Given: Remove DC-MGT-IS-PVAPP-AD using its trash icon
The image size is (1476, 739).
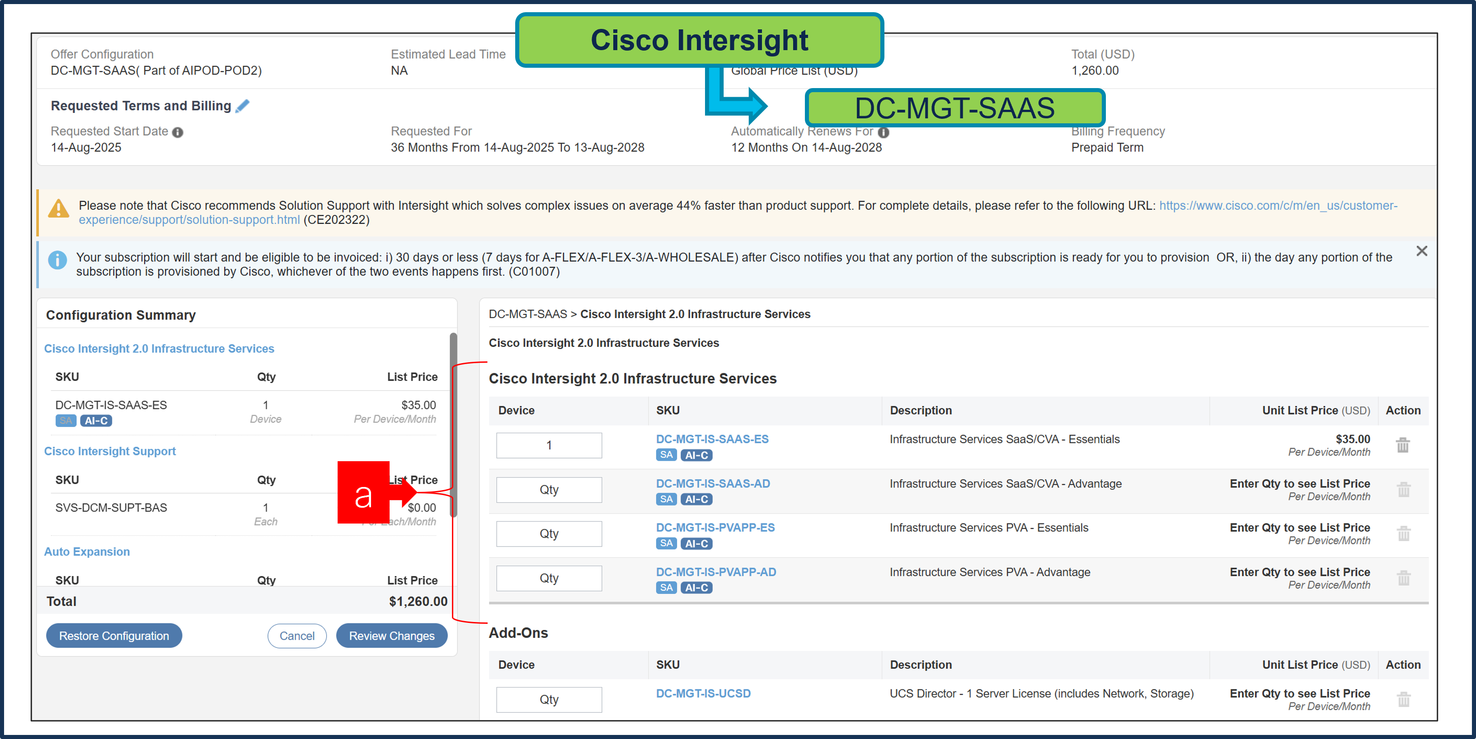Looking at the screenshot, I should pyautogui.click(x=1403, y=578).
